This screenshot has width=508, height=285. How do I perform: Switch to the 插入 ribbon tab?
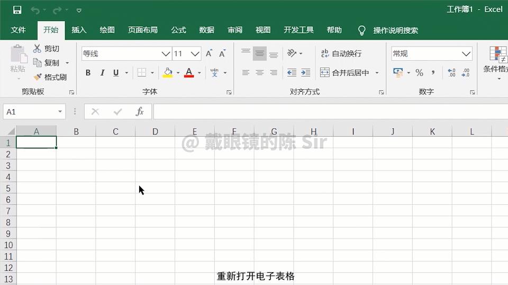pyautogui.click(x=79, y=30)
